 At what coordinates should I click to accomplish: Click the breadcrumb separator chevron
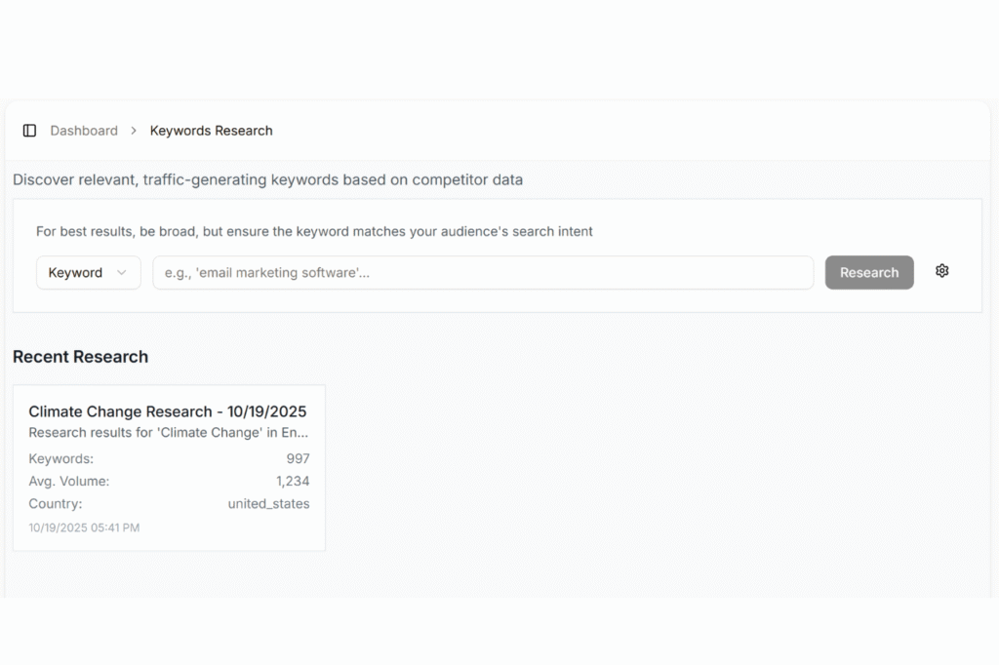(133, 130)
